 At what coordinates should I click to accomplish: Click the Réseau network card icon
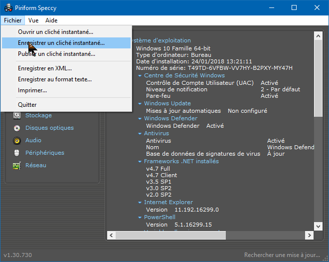(17, 166)
